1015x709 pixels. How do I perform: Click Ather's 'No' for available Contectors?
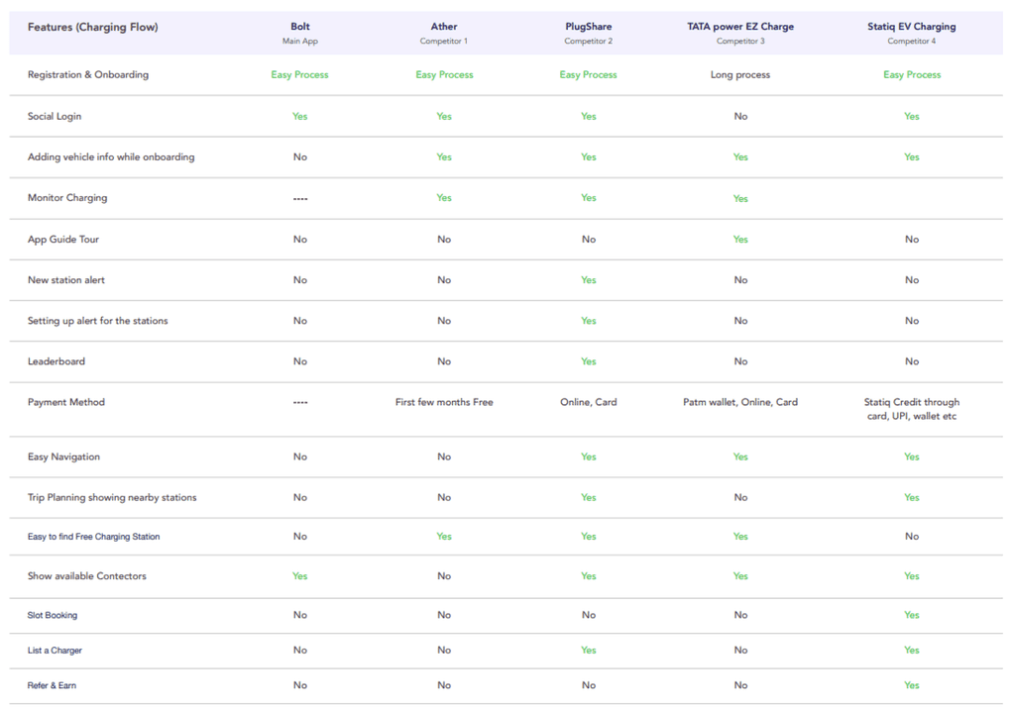(444, 575)
